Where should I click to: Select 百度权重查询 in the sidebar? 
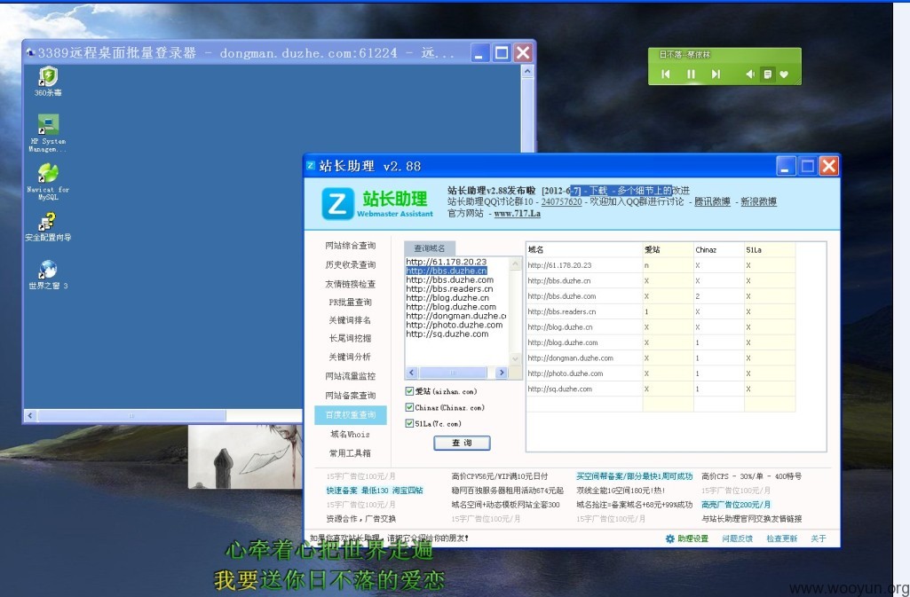[x=351, y=414]
